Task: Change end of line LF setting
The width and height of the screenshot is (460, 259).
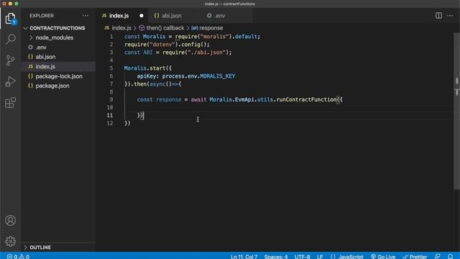Action: click(320, 256)
